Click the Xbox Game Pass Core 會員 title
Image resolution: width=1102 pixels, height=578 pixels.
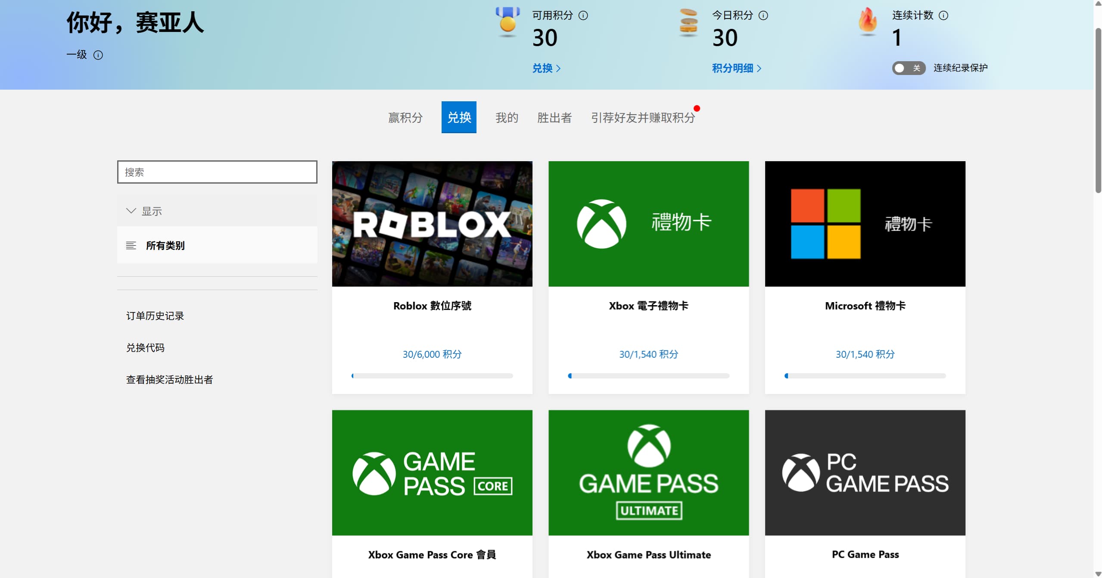[x=432, y=555]
